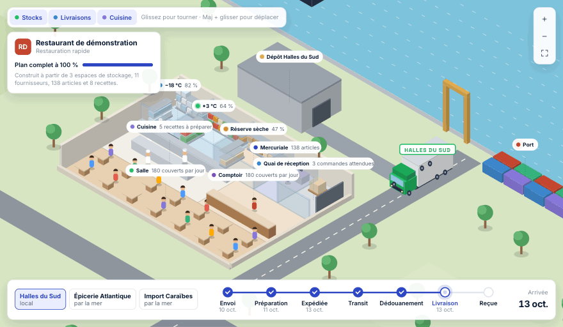Click the current Livraison step marker
Image resolution: width=563 pixels, height=327 pixels.
tap(445, 293)
